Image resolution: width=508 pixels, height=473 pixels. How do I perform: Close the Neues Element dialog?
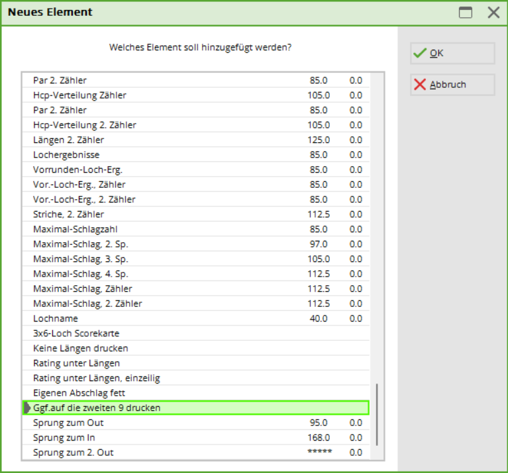click(493, 13)
